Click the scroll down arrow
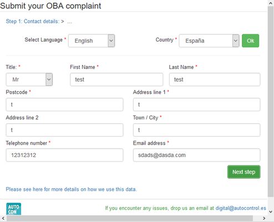 (x=271, y=211)
